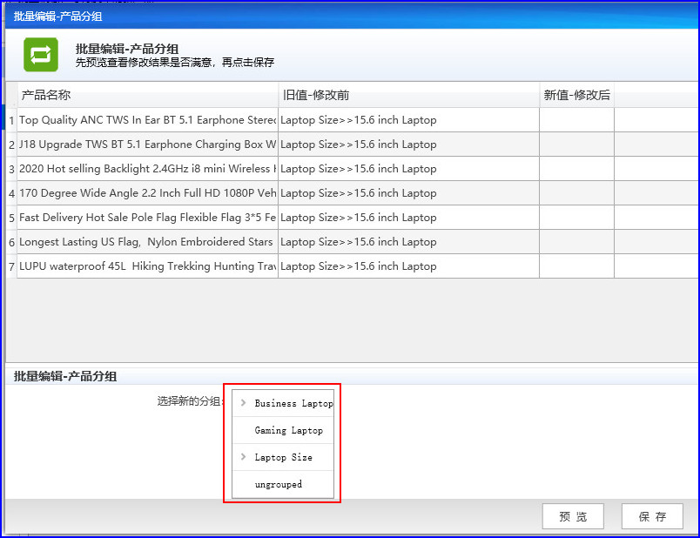Select row 2 J18 Upgrade TWS earphone

(x=147, y=145)
